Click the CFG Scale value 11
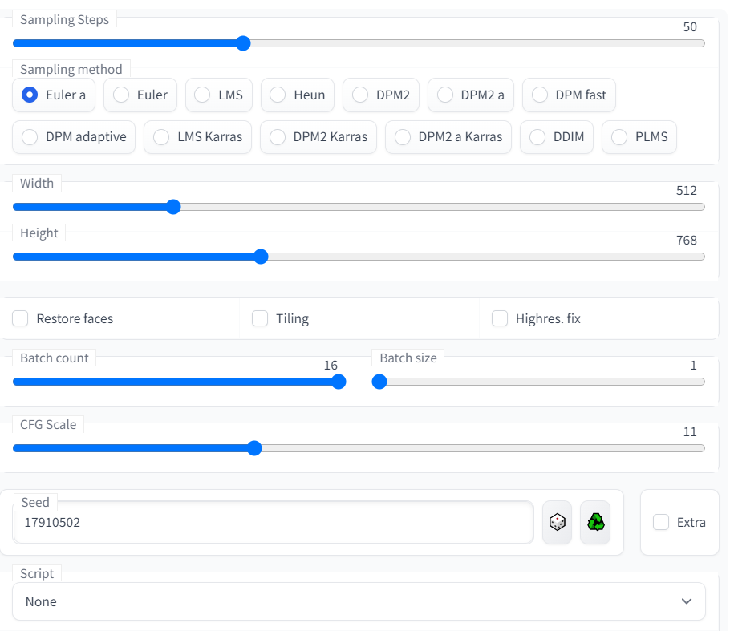The height and width of the screenshot is (631, 730). (x=690, y=432)
